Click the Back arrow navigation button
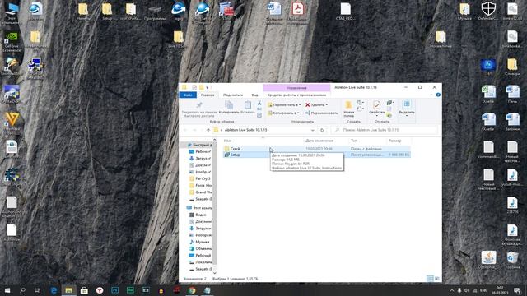Viewport: 527px width, 296px height. (x=185, y=130)
